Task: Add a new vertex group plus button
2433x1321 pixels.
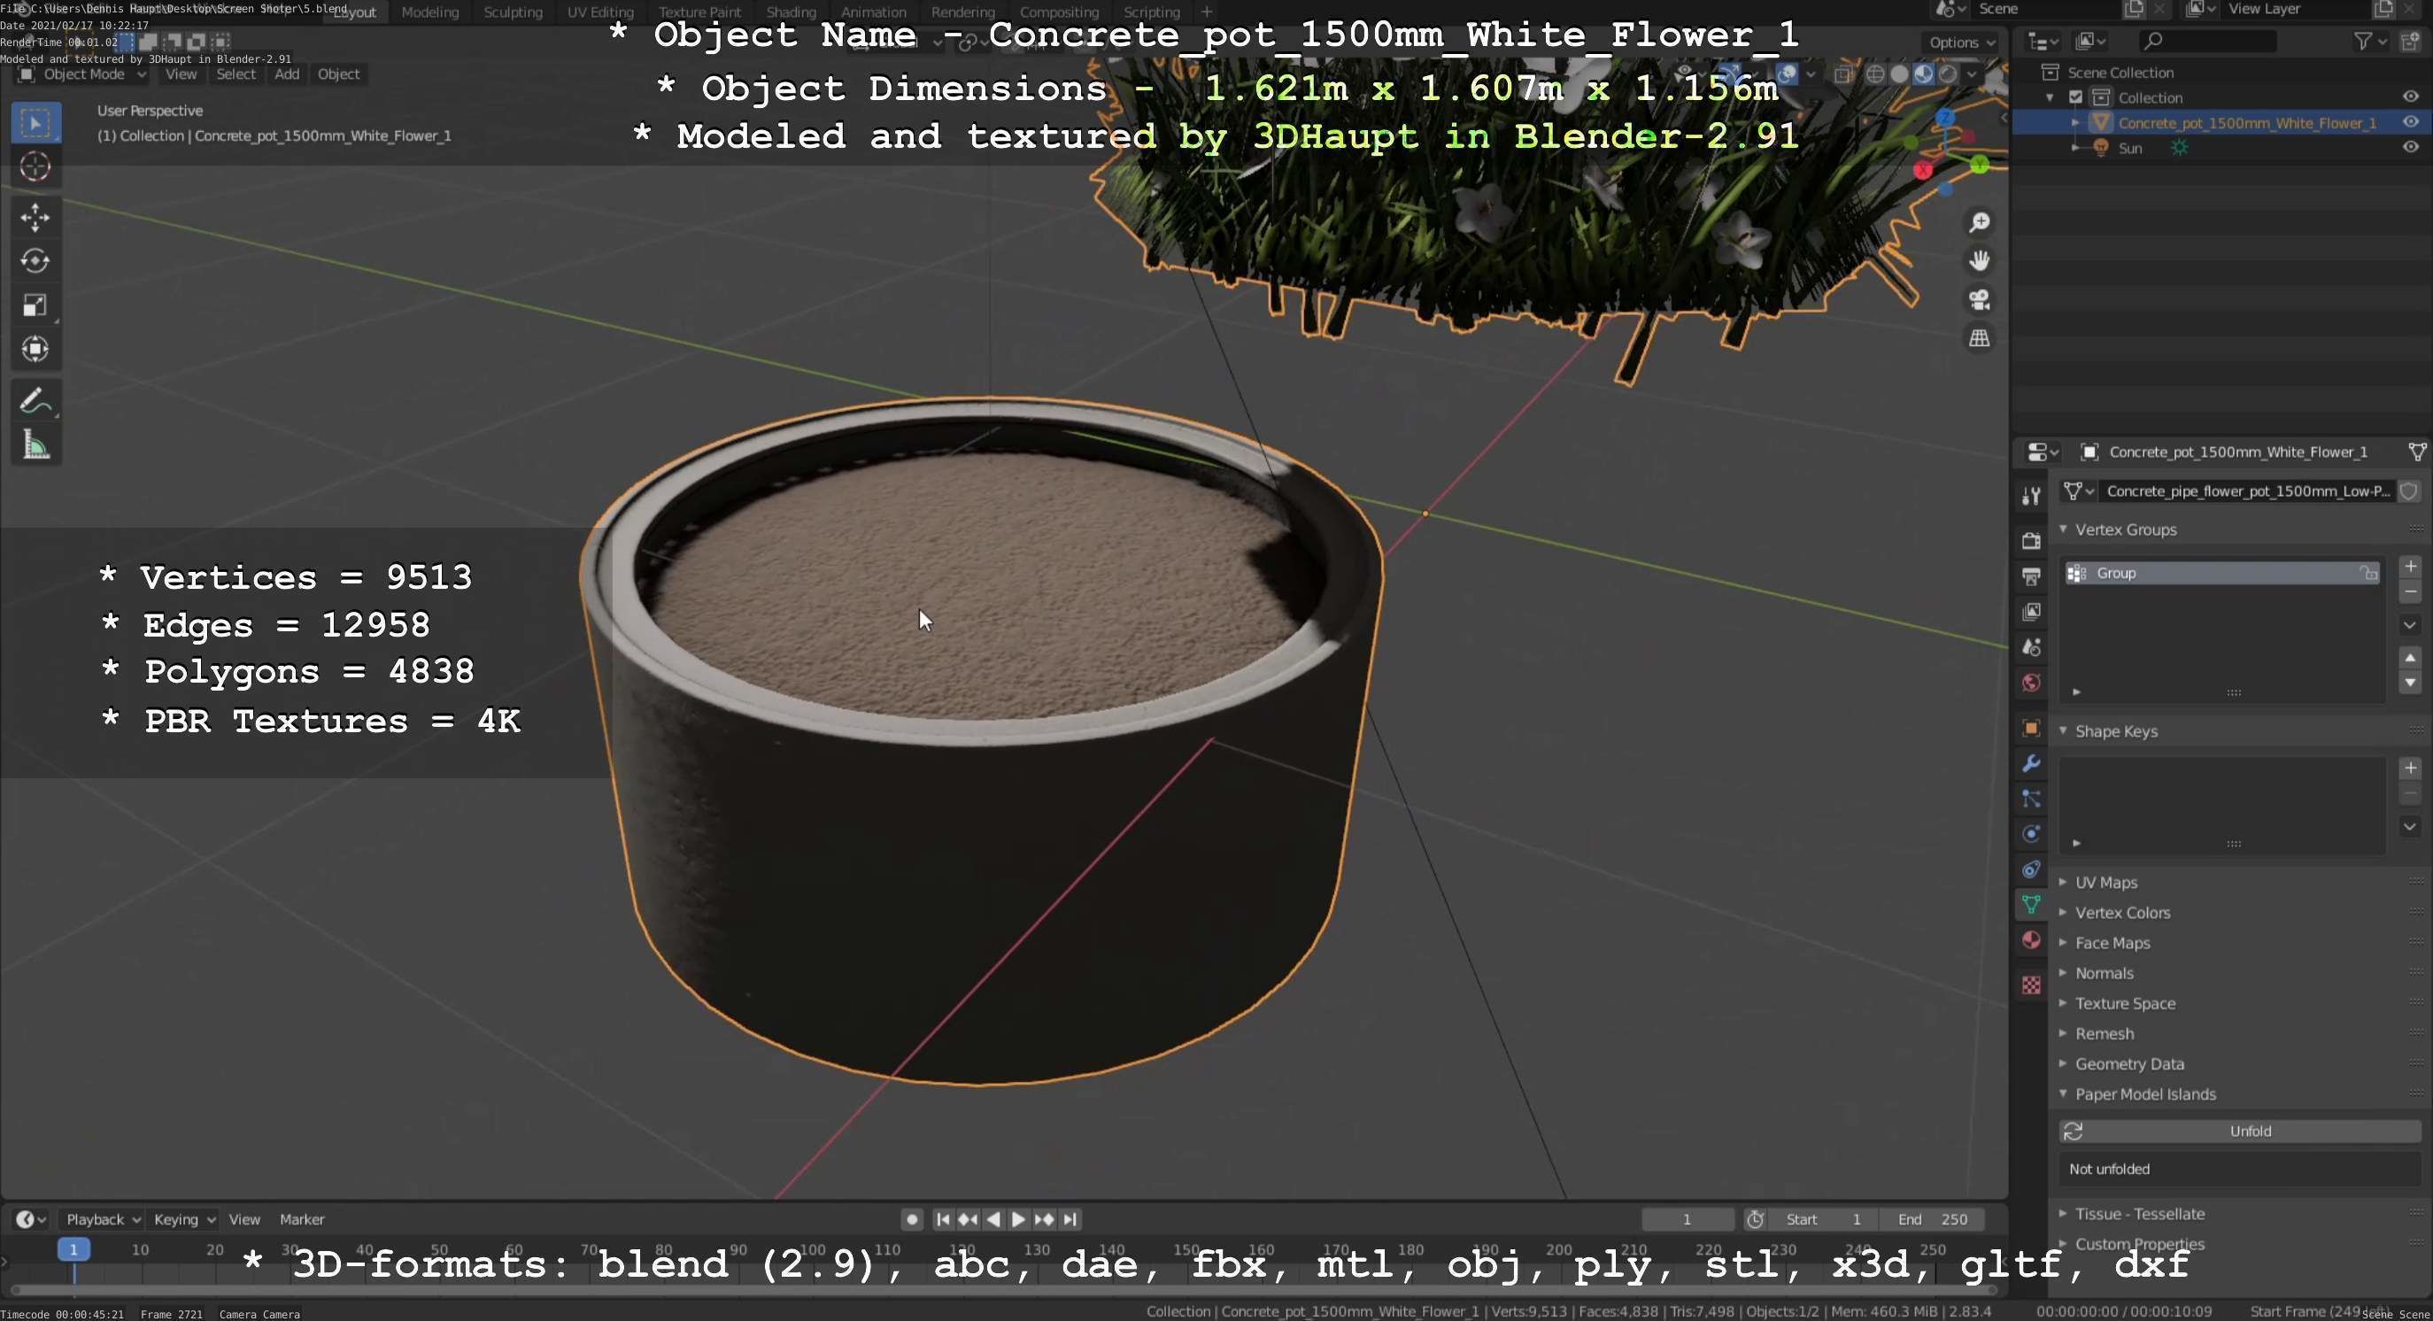Action: [2409, 567]
